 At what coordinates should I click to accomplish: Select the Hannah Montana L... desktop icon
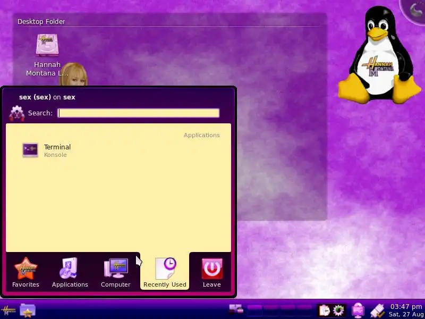(47, 54)
